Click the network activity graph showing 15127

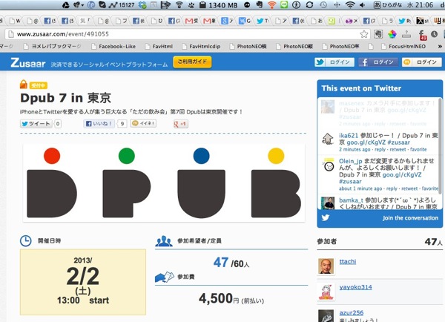click(x=122, y=5)
